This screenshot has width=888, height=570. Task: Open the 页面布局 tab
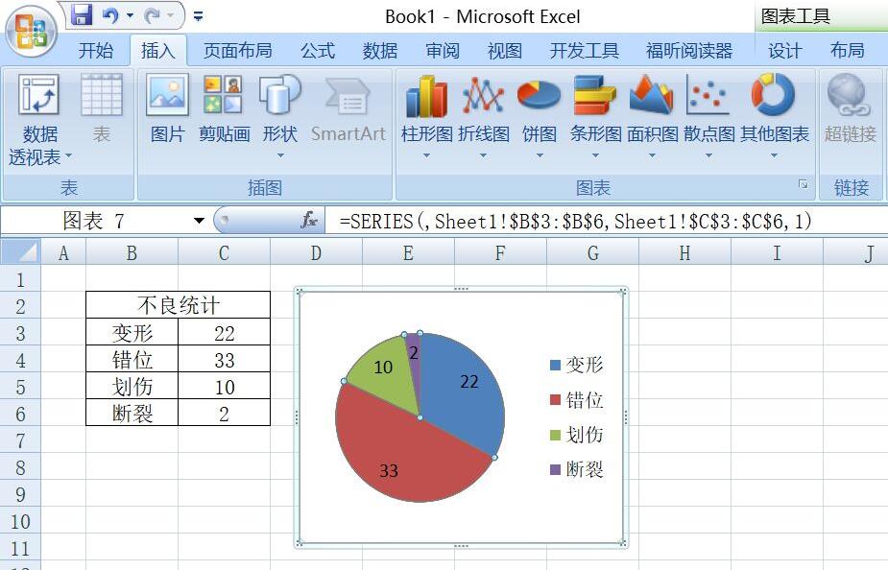click(x=238, y=51)
